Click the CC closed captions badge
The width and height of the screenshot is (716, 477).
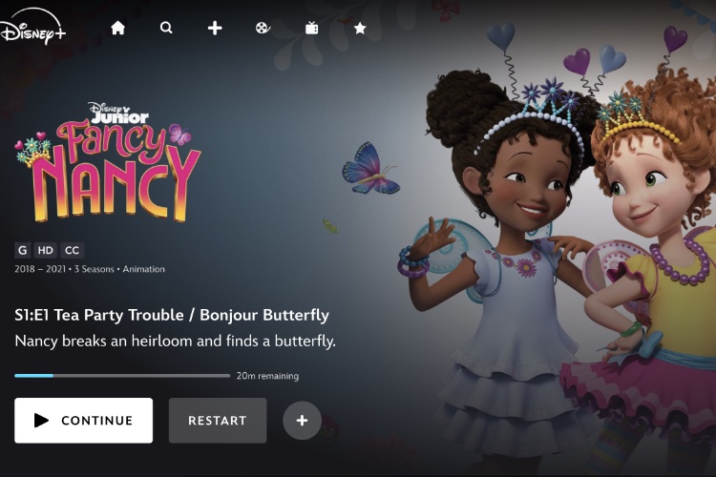73,250
